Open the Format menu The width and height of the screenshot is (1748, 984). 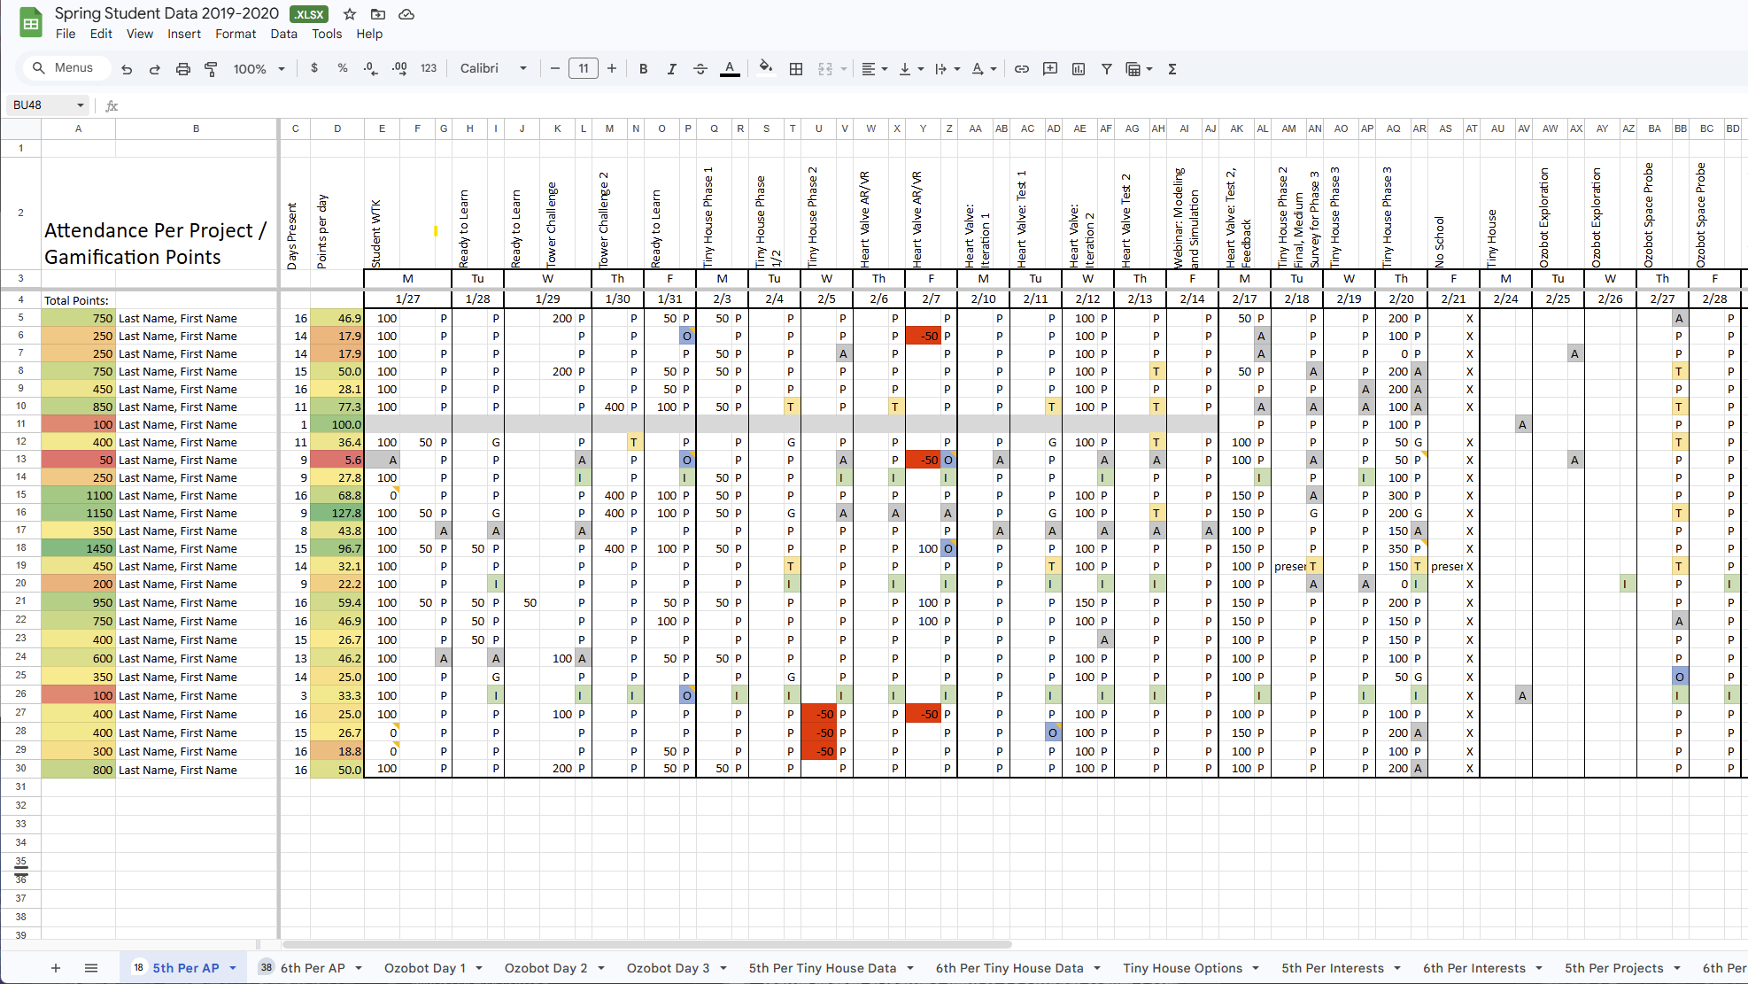pyautogui.click(x=235, y=34)
